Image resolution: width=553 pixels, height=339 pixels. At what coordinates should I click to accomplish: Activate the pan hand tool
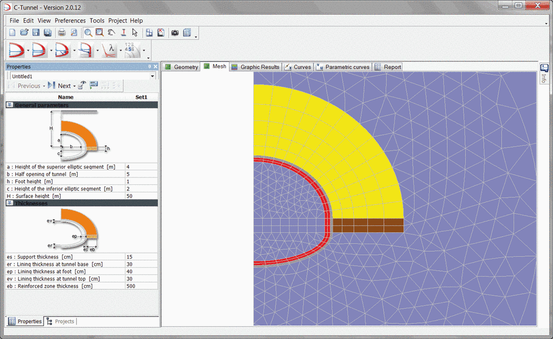111,33
